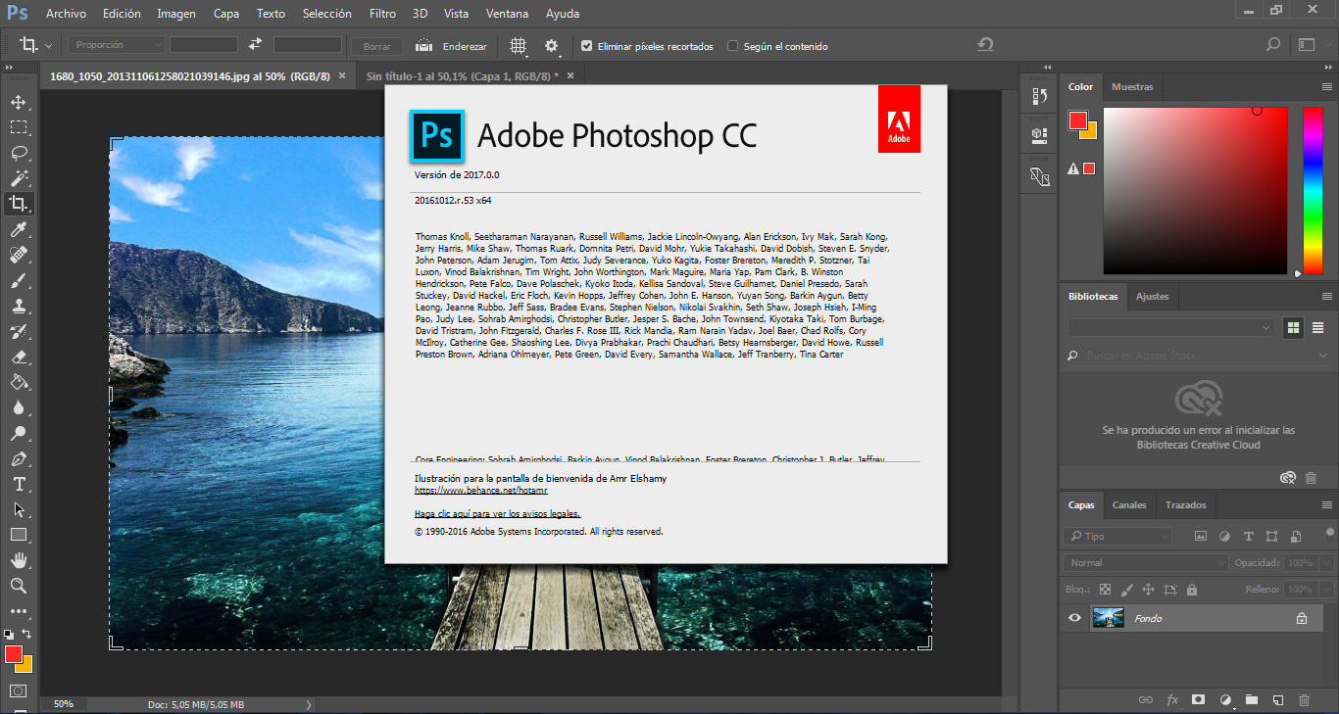Toggle pixel layer filter in Capas
Screen dimensions: 1339x714
click(x=1200, y=537)
